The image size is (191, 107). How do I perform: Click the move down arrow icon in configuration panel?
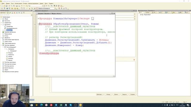pos(19,12)
